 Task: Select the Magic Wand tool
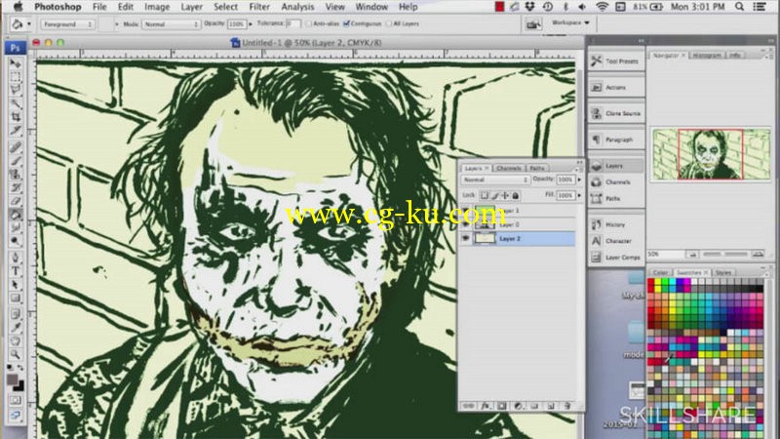(16, 103)
